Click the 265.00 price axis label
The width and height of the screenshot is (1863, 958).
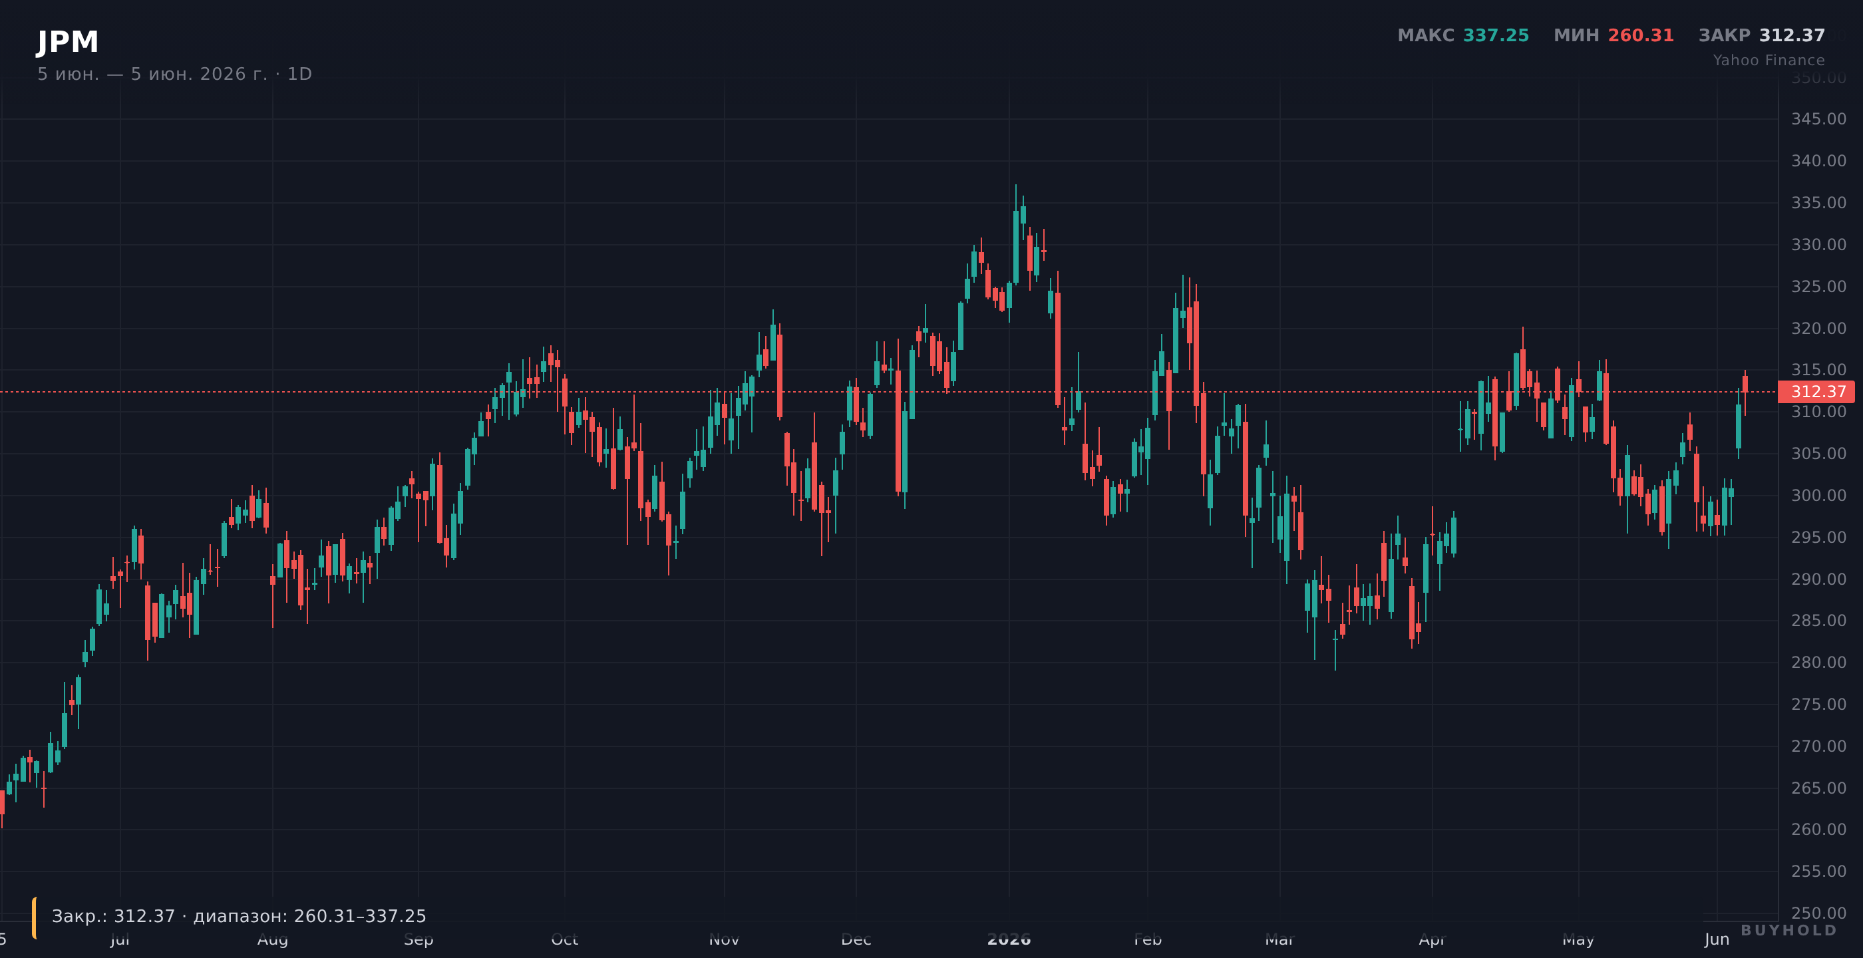pos(1818,788)
